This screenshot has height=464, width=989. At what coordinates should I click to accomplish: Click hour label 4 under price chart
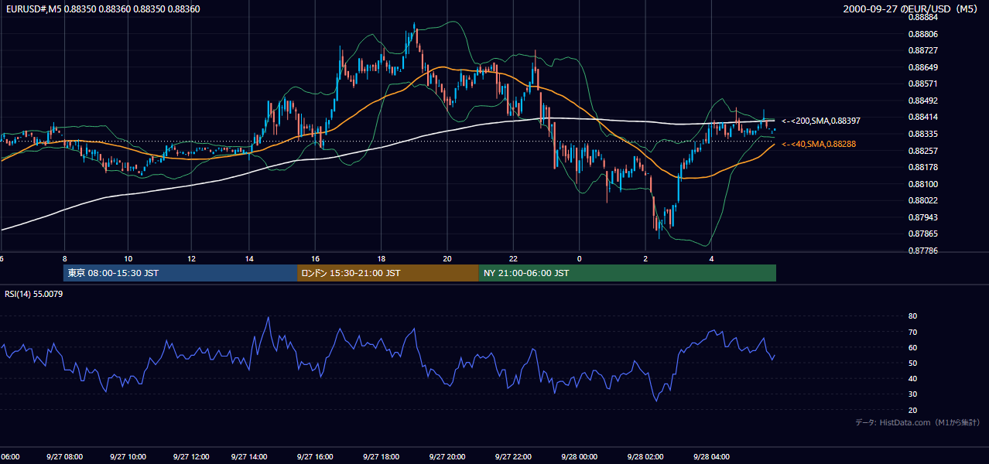tap(711, 258)
